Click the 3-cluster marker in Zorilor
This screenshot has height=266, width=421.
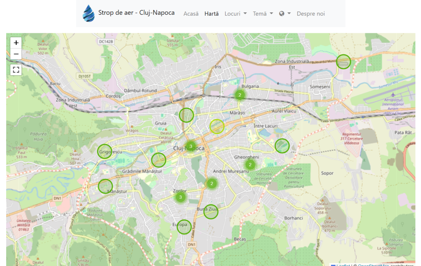pos(180,197)
